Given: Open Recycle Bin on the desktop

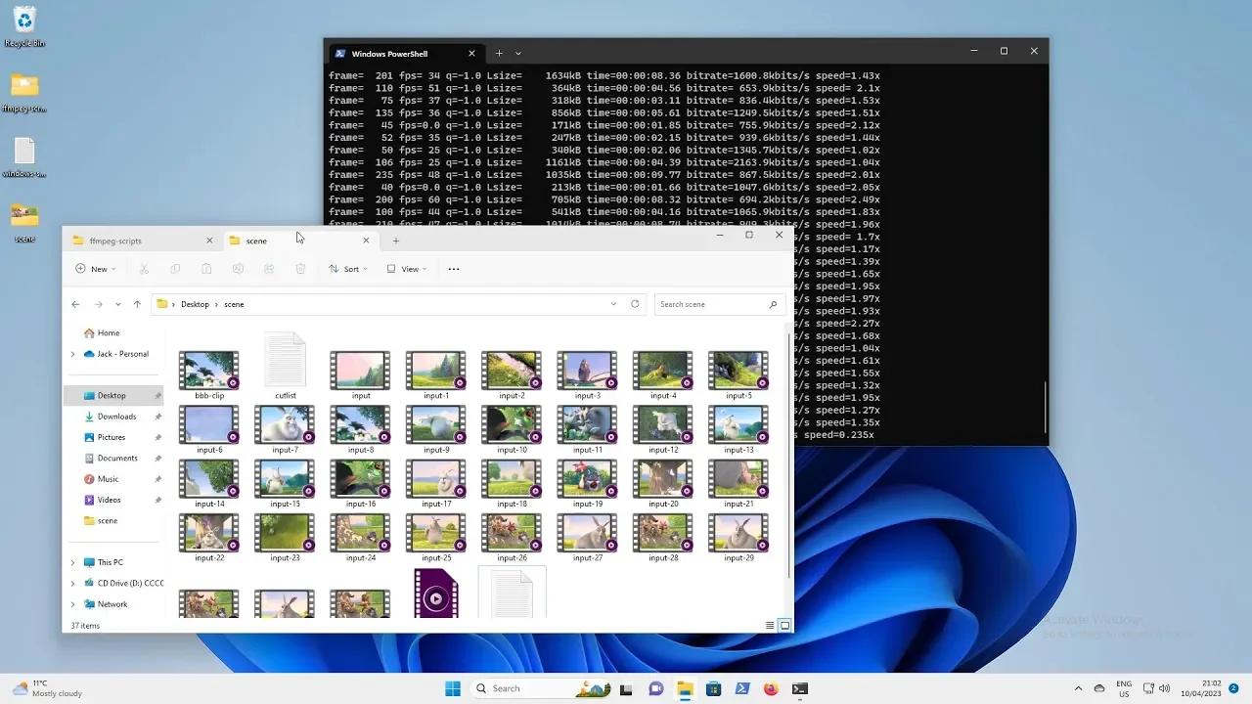Looking at the screenshot, I should click(24, 24).
